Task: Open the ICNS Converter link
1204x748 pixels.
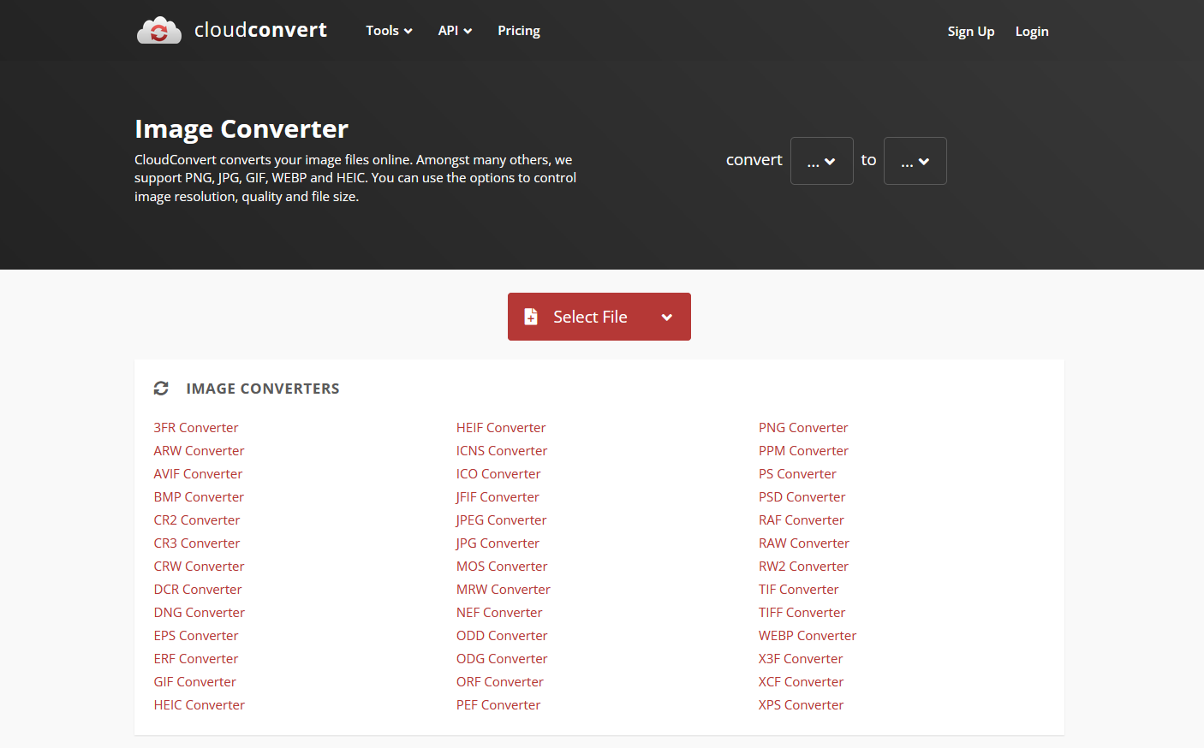Action: [x=502, y=451]
